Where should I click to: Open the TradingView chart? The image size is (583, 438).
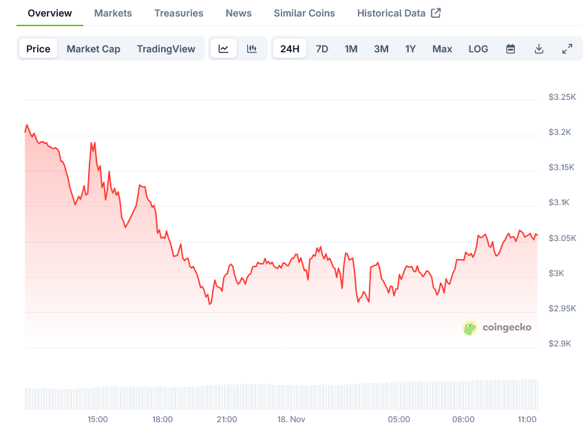[x=166, y=48]
